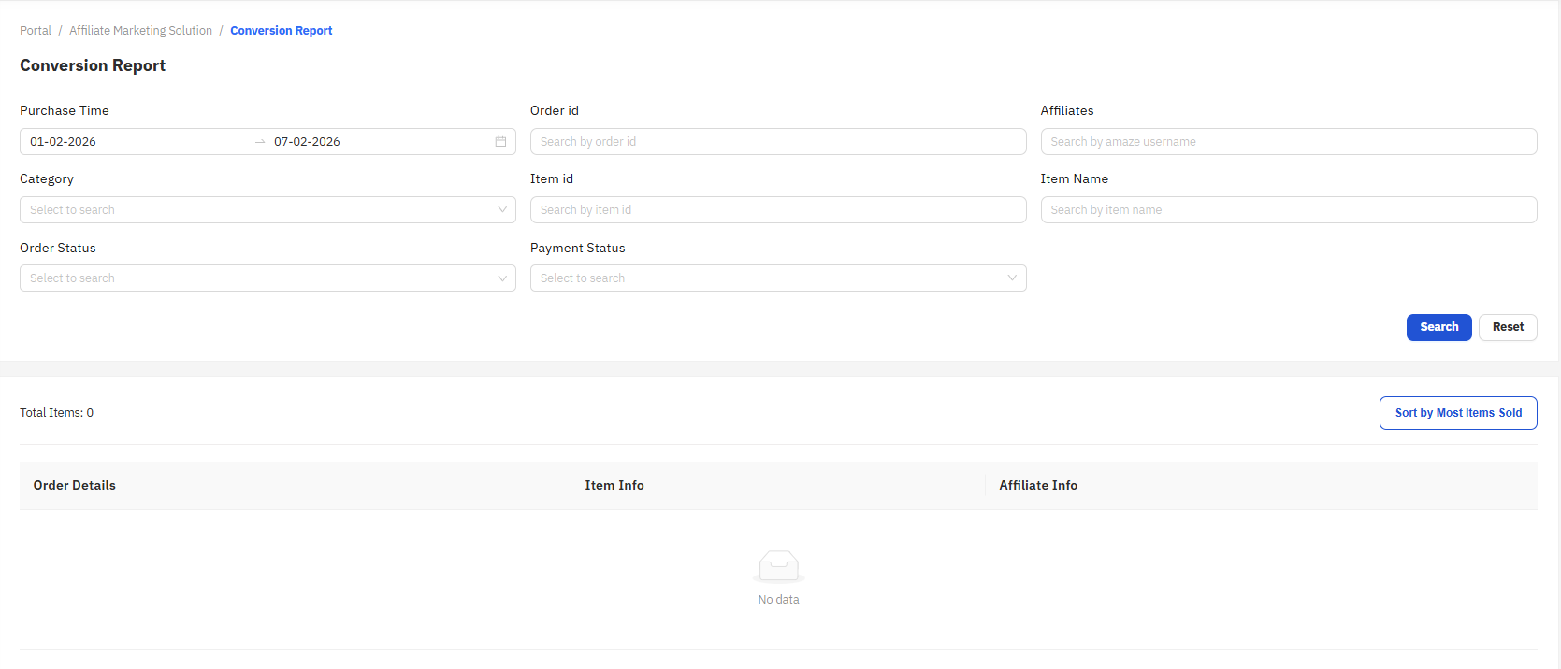Open the Order Status dropdown
Screen dimensions: 1561x669
click(267, 278)
